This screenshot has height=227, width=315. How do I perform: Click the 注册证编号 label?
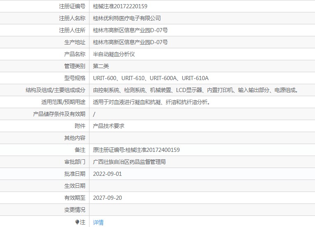[72, 6]
